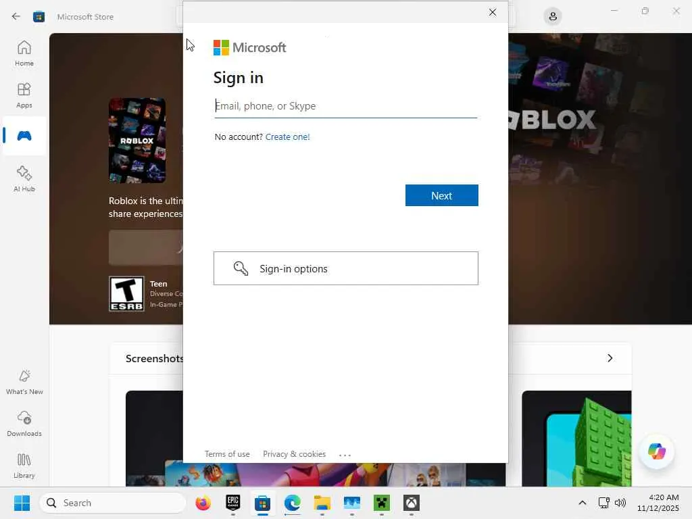Go back with the Store back arrow
692x519 pixels.
[16, 17]
